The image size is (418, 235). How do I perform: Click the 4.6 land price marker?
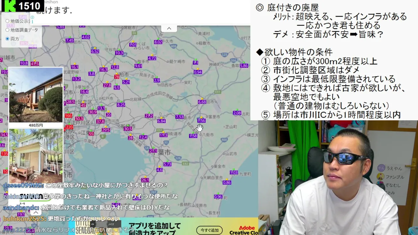pyautogui.click(x=159, y=170)
